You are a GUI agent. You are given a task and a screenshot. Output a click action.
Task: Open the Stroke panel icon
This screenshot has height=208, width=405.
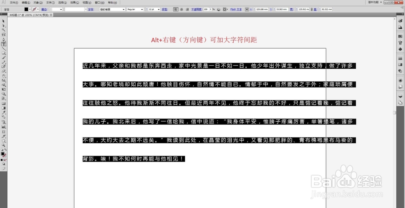point(401,58)
